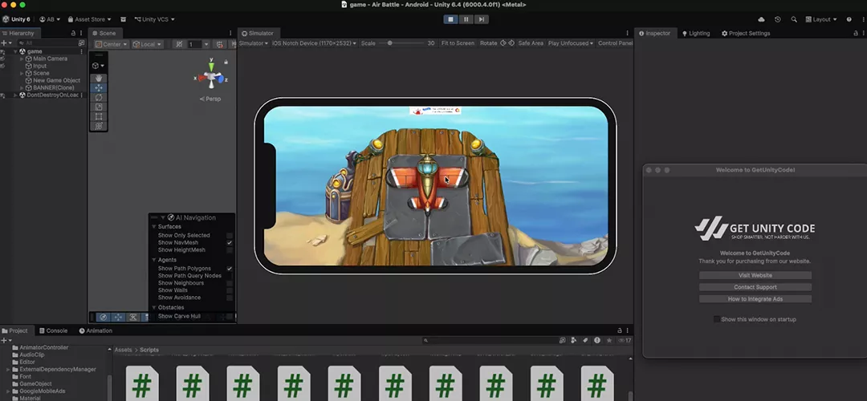Viewport: 867px width, 401px height.
Task: Select the Hand (View) tool in Scene
Action: [x=99, y=79]
